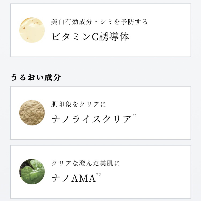201x201 pixels.
Task: Click the green leaf circular image
Action: click(32, 172)
